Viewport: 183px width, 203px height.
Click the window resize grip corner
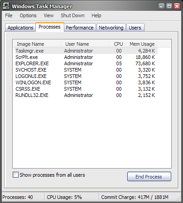click(x=179, y=199)
